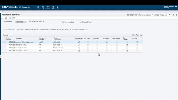Open the Personal Form dropdown

[x=146, y=15]
